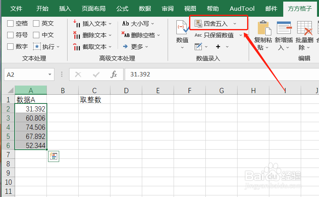The image size is (319, 197).
Task: Toggle the 中文 checkbox
Action: 36,35
